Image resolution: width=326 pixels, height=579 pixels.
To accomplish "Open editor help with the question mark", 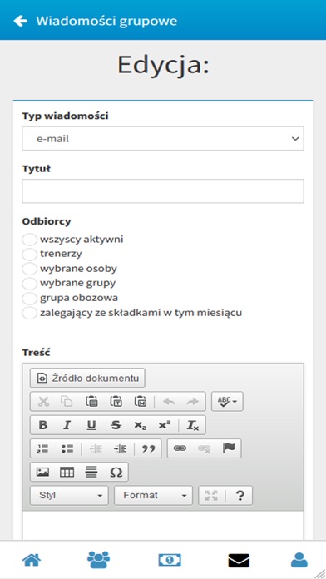I will (x=240, y=496).
